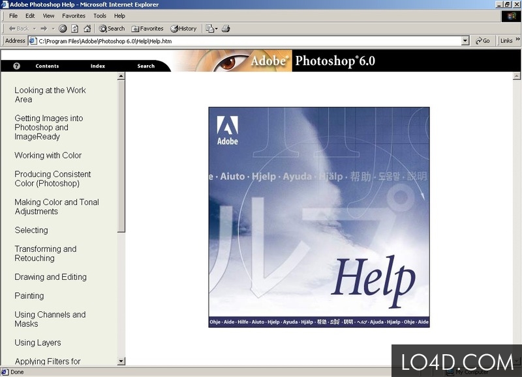The width and height of the screenshot is (522, 377).
Task: Expand the Links toolbar chevron
Action: coord(517,40)
